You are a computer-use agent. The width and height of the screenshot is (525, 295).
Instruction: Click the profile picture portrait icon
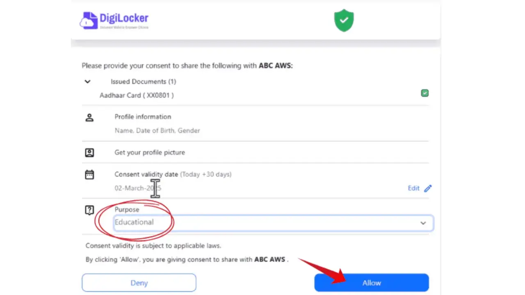pyautogui.click(x=89, y=153)
